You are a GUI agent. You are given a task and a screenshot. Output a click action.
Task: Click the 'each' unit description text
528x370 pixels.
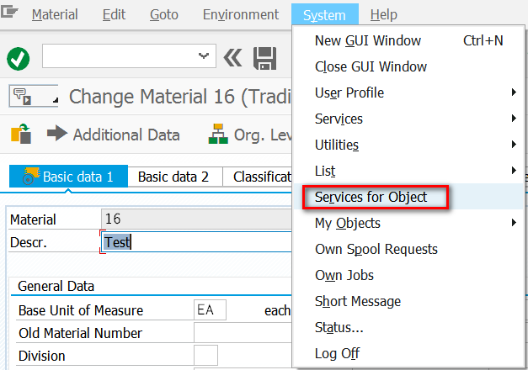[x=277, y=310]
